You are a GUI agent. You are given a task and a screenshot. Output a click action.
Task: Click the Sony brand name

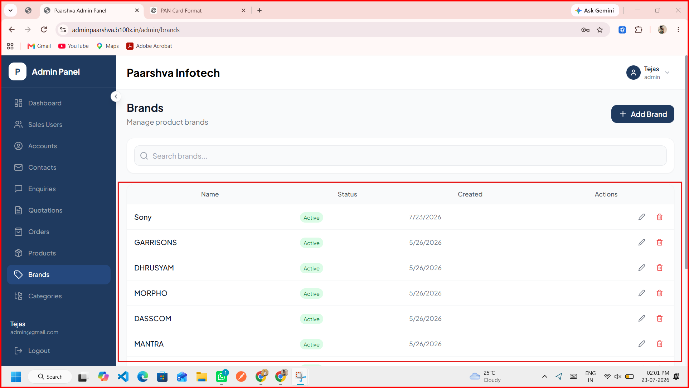pos(143,217)
